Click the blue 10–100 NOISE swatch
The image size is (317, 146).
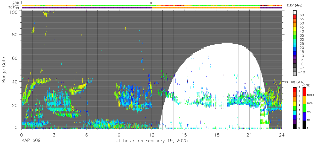(x=304, y=116)
